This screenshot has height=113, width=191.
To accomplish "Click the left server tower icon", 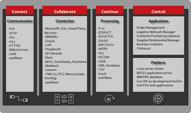I will pyautogui.click(x=57, y=99).
